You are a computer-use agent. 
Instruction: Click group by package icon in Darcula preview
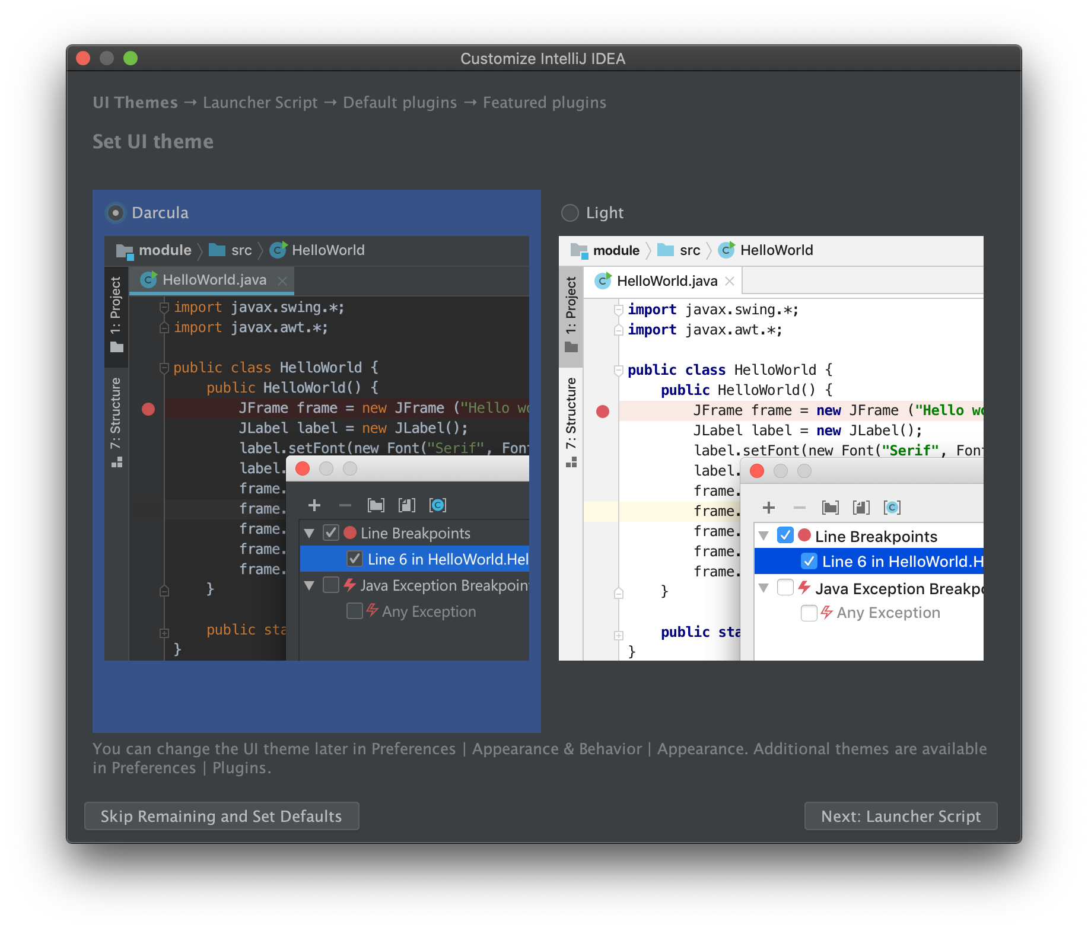tap(376, 505)
